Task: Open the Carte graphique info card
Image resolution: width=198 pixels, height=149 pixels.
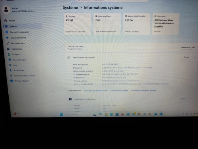Action: pos(107,24)
